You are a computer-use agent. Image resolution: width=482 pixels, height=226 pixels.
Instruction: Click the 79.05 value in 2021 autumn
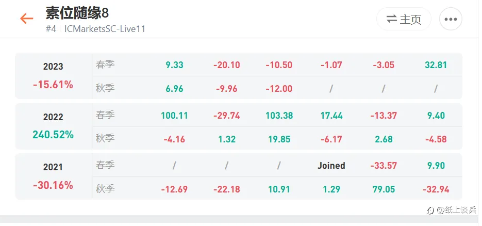(384, 189)
